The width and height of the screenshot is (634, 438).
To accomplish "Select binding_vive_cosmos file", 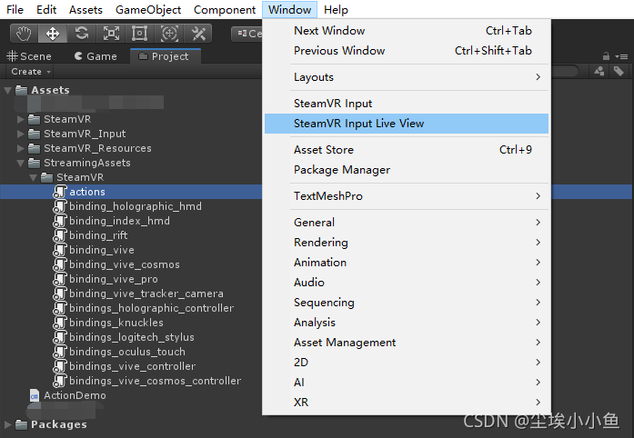I will (116, 264).
